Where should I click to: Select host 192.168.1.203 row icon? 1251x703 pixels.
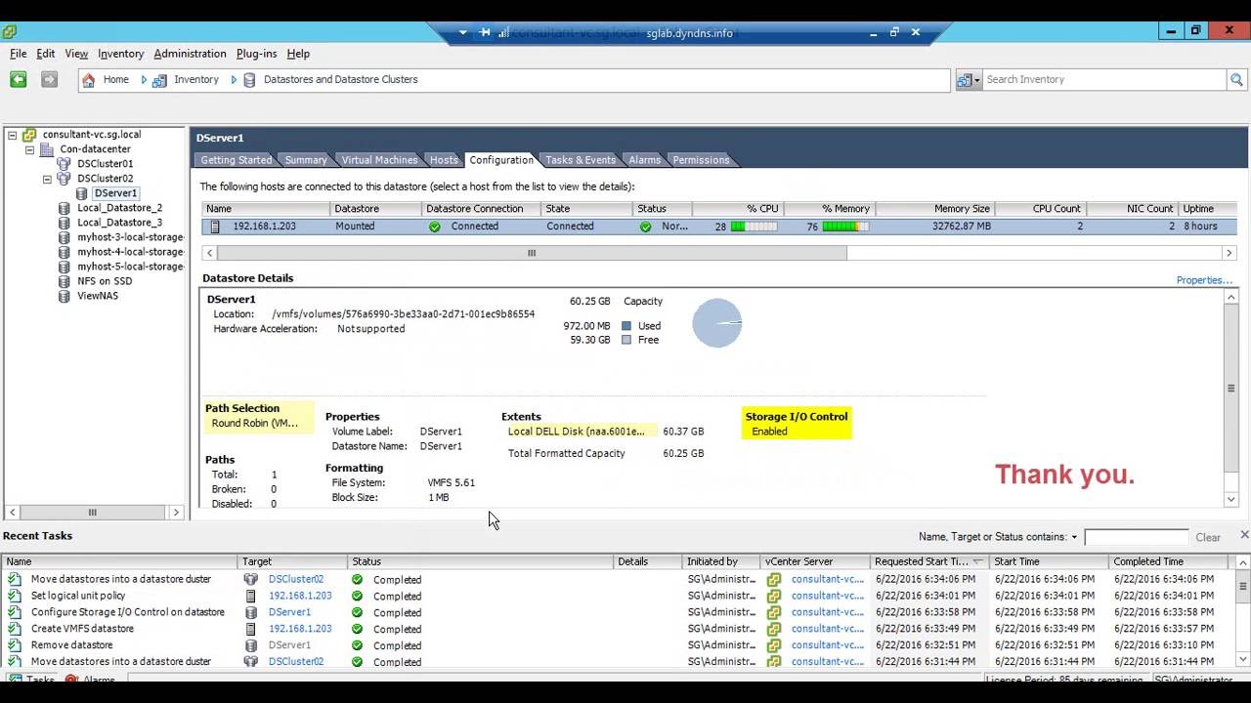(x=216, y=227)
